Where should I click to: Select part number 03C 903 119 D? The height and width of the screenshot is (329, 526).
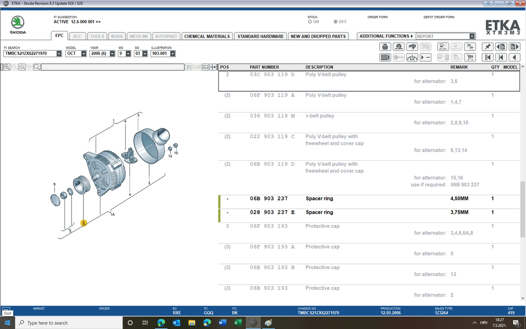pyautogui.click(x=272, y=74)
